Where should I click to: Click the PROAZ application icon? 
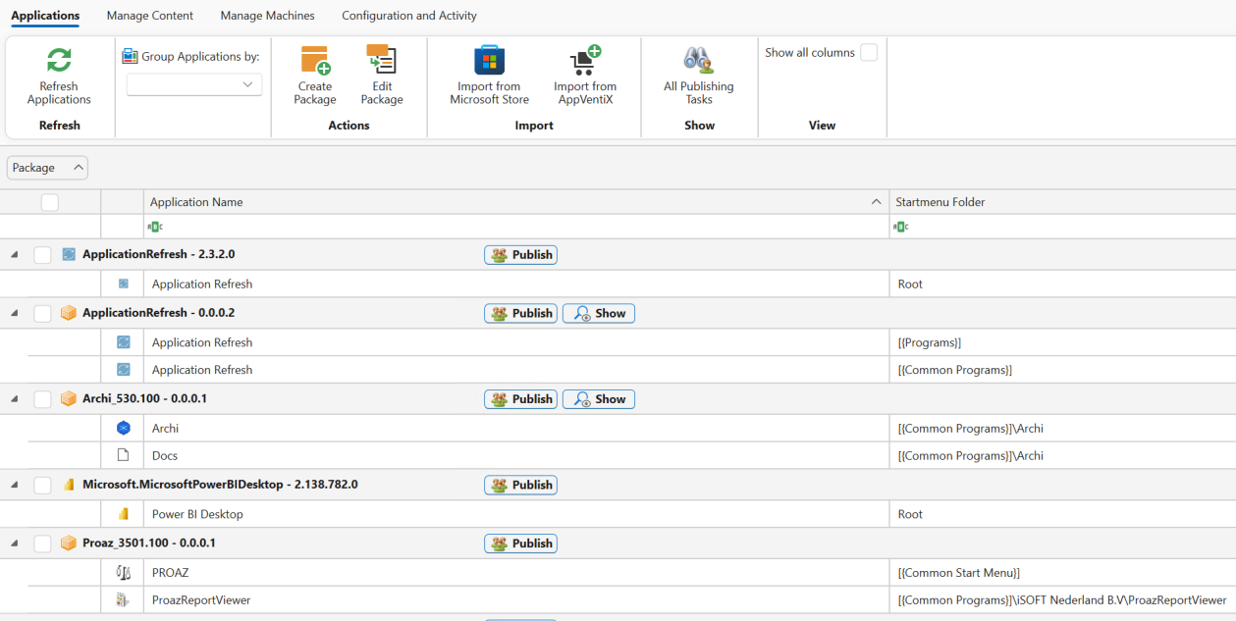pyautogui.click(x=123, y=572)
